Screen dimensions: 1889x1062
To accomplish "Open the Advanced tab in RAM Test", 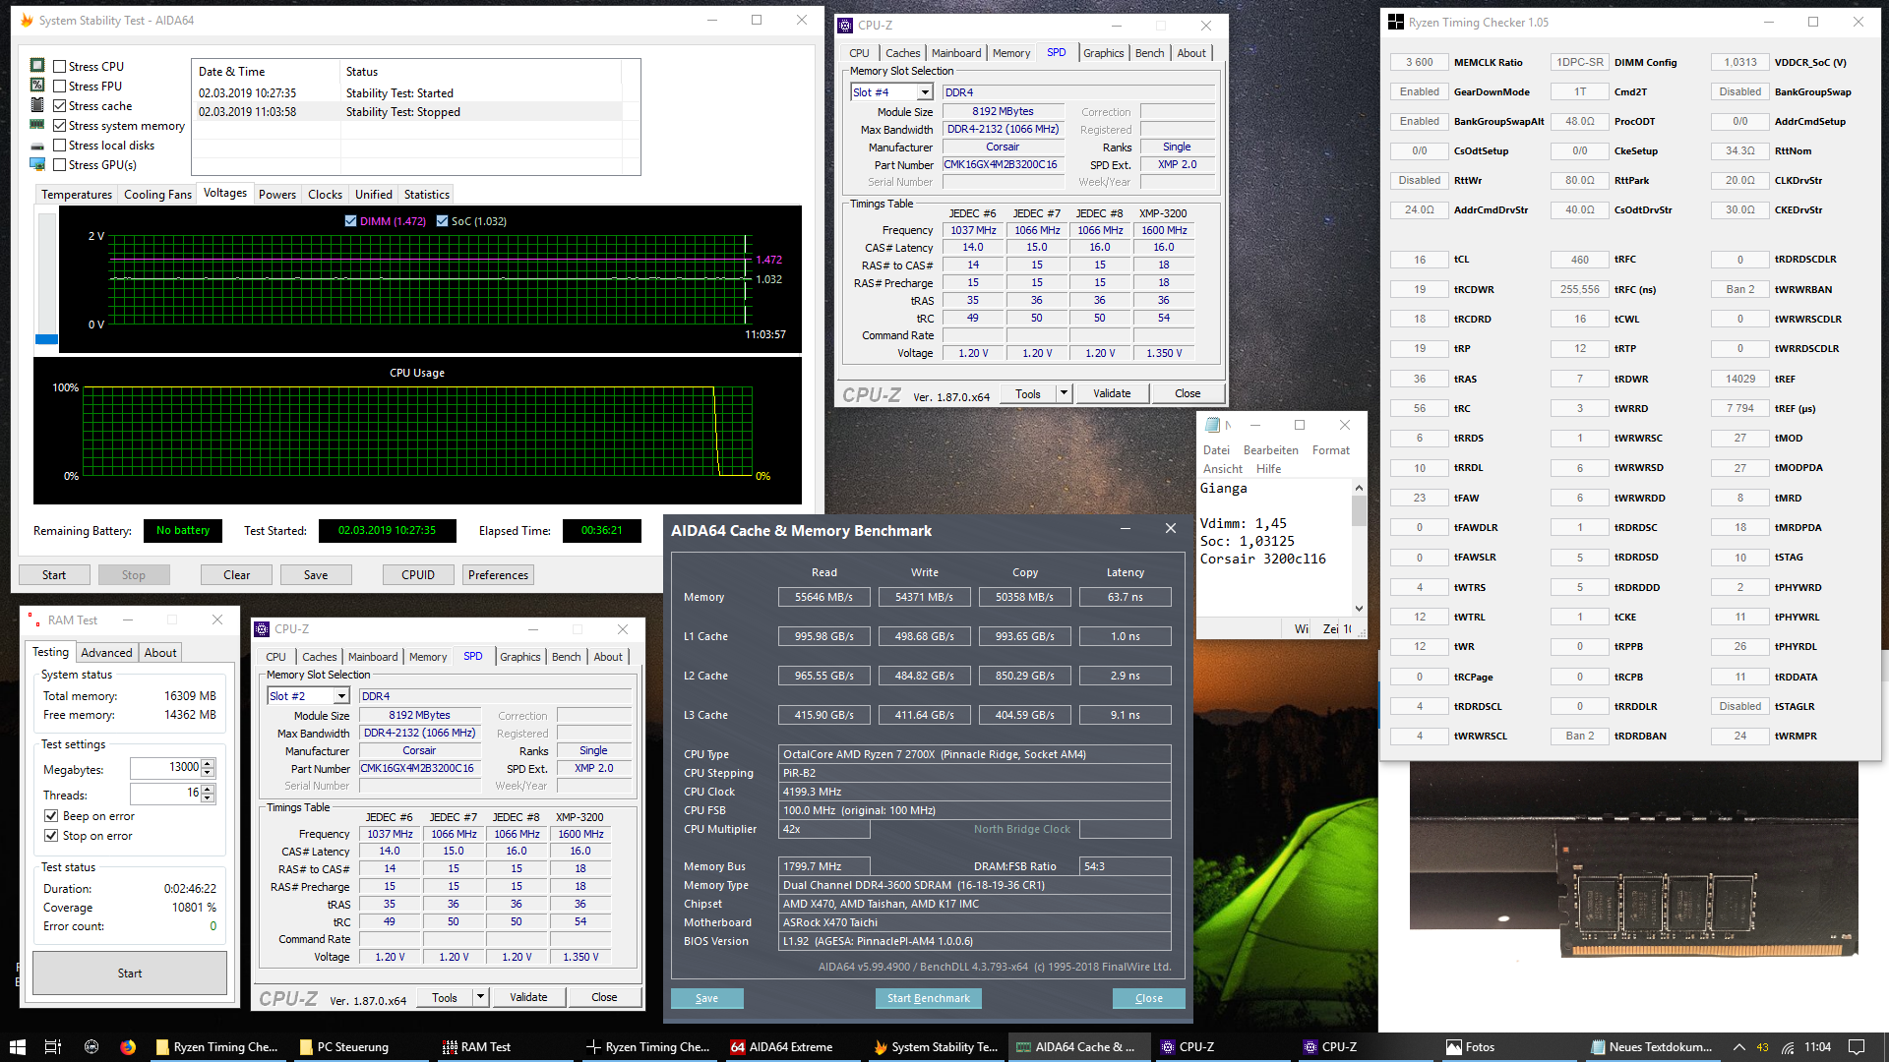I will (x=106, y=653).
